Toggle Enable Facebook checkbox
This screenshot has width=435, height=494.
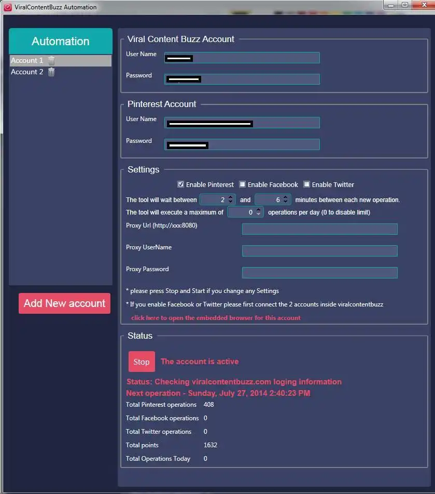(242, 184)
